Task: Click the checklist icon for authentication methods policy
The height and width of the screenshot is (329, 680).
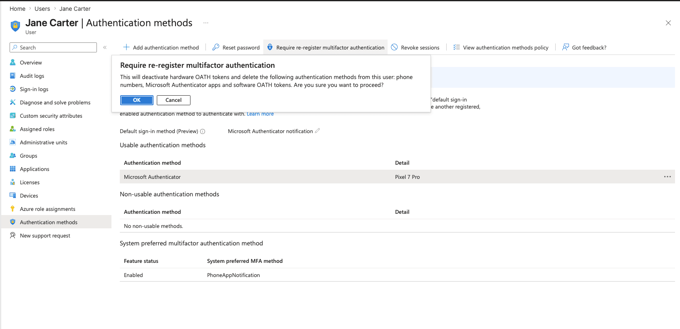Action: click(x=457, y=47)
